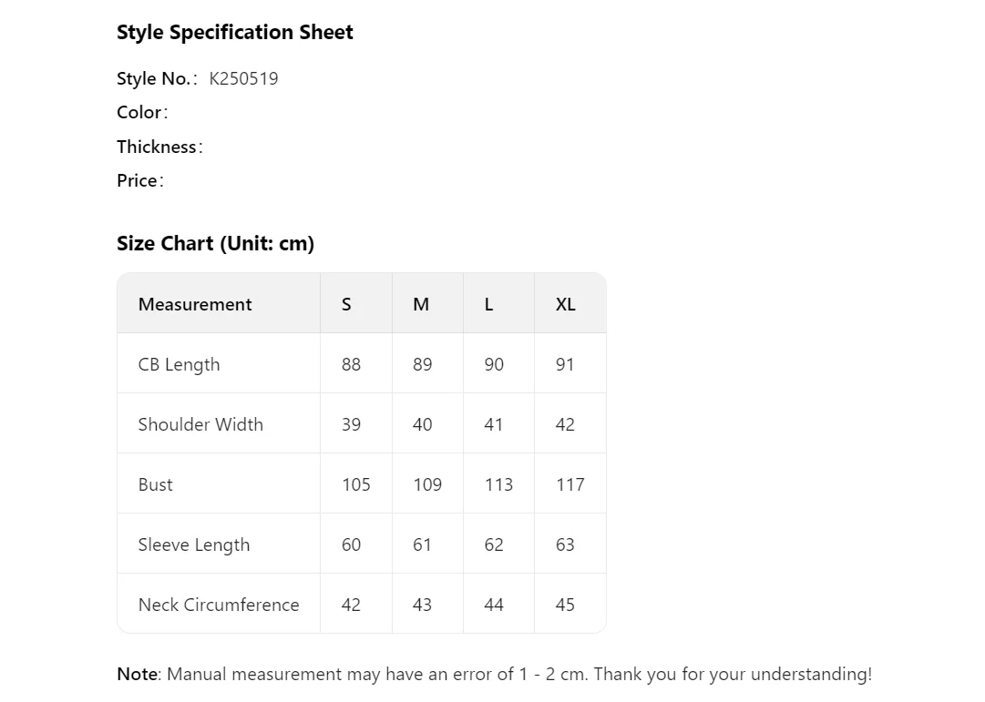
Task: Click the CB Length row label
Action: (179, 365)
